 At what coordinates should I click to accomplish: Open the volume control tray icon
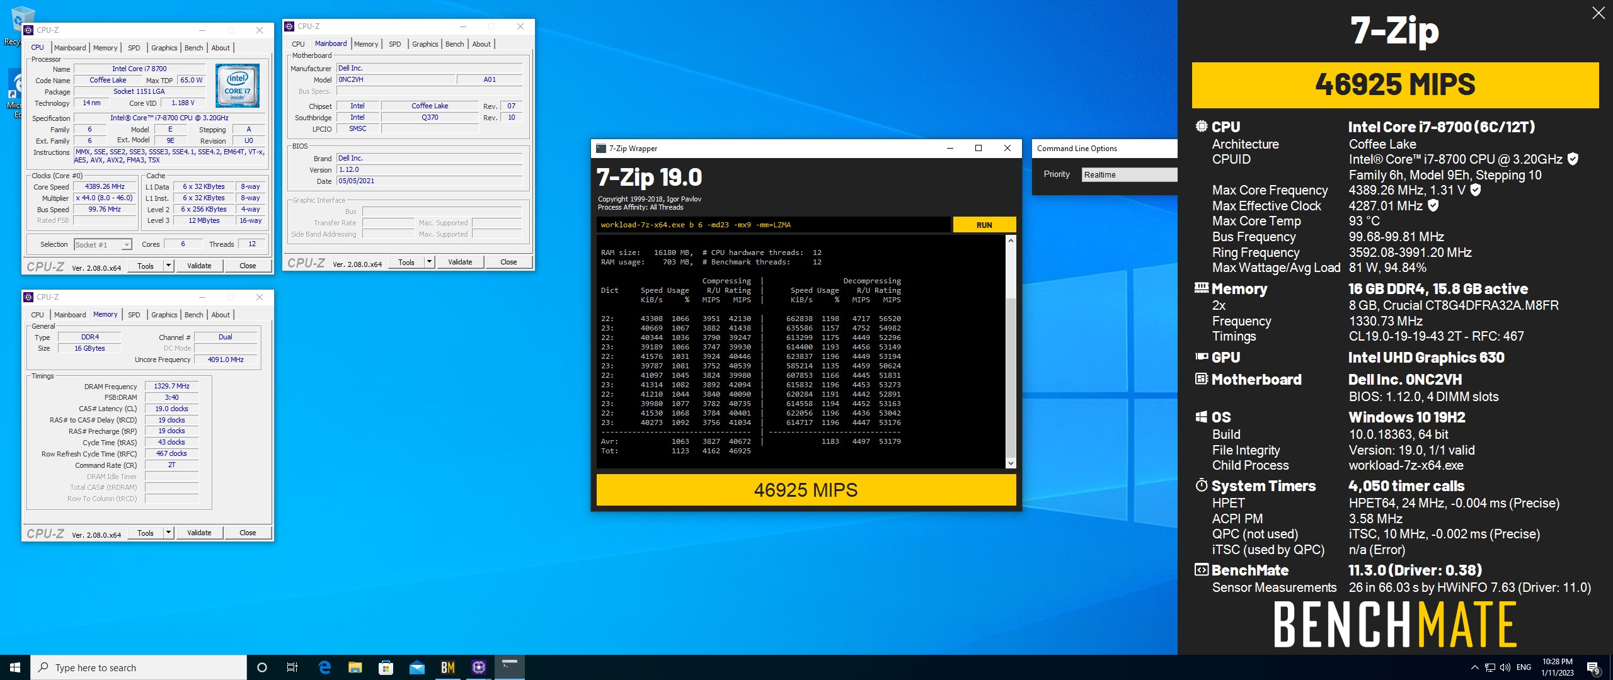coord(1505,667)
